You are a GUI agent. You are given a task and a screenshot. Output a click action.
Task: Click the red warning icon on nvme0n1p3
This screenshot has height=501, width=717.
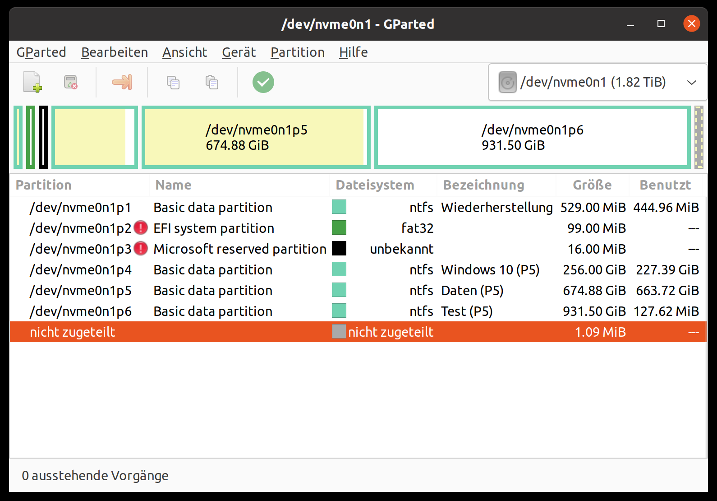(141, 249)
